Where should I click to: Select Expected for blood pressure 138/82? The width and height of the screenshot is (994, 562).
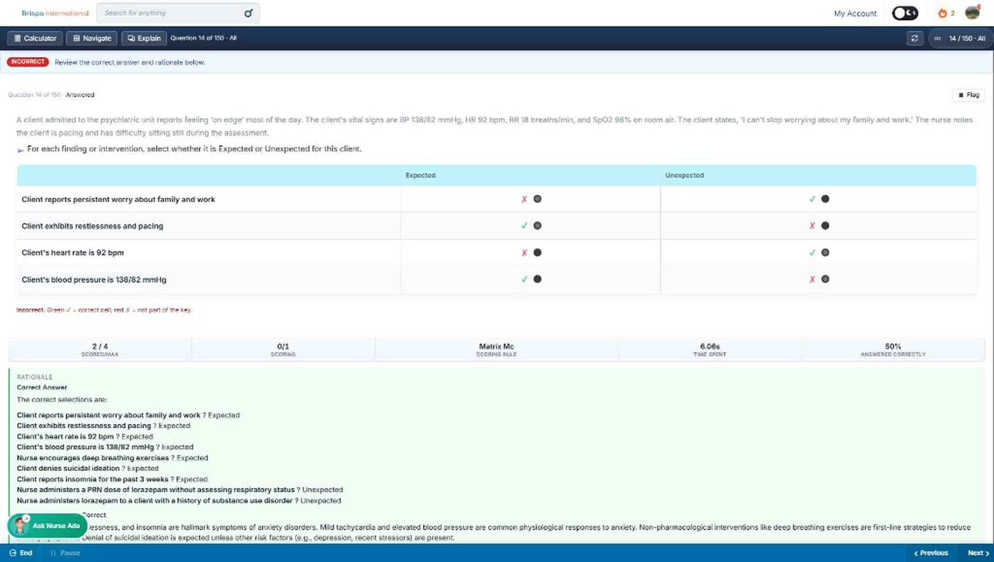(x=537, y=279)
